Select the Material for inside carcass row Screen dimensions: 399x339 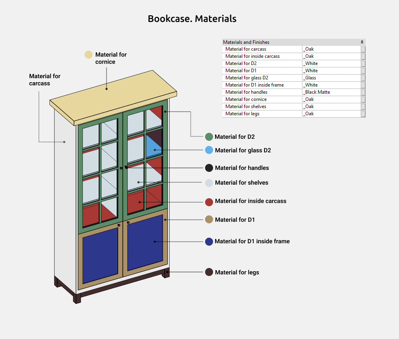(x=294, y=56)
